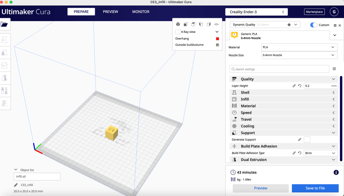
Task: Expand the Infill settings section
Action: (x=284, y=99)
